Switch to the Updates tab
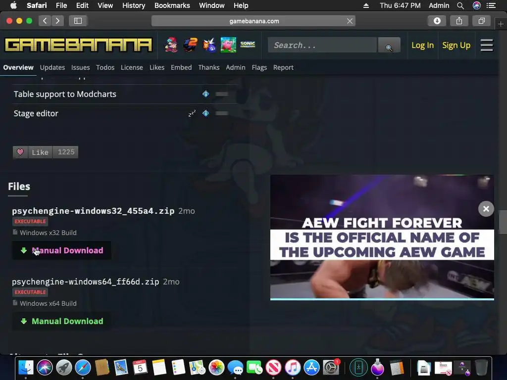 [x=52, y=67]
